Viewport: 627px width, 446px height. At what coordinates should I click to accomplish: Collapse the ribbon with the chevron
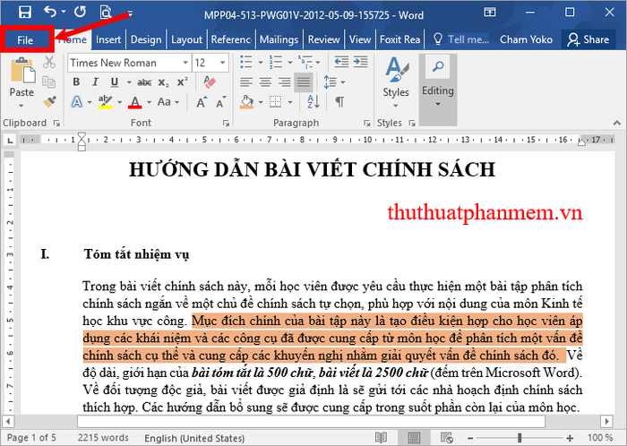pos(617,123)
